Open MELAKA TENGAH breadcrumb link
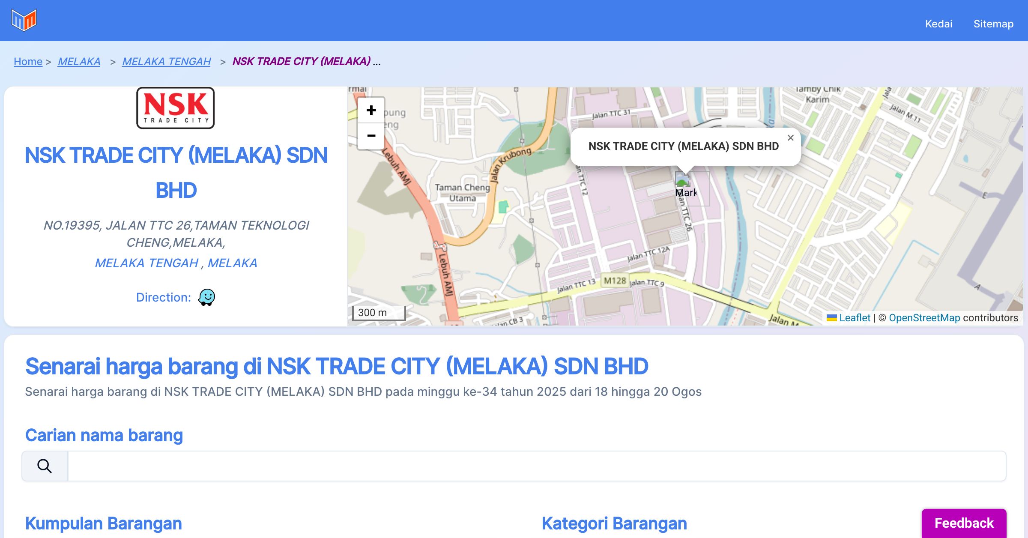 (x=166, y=61)
